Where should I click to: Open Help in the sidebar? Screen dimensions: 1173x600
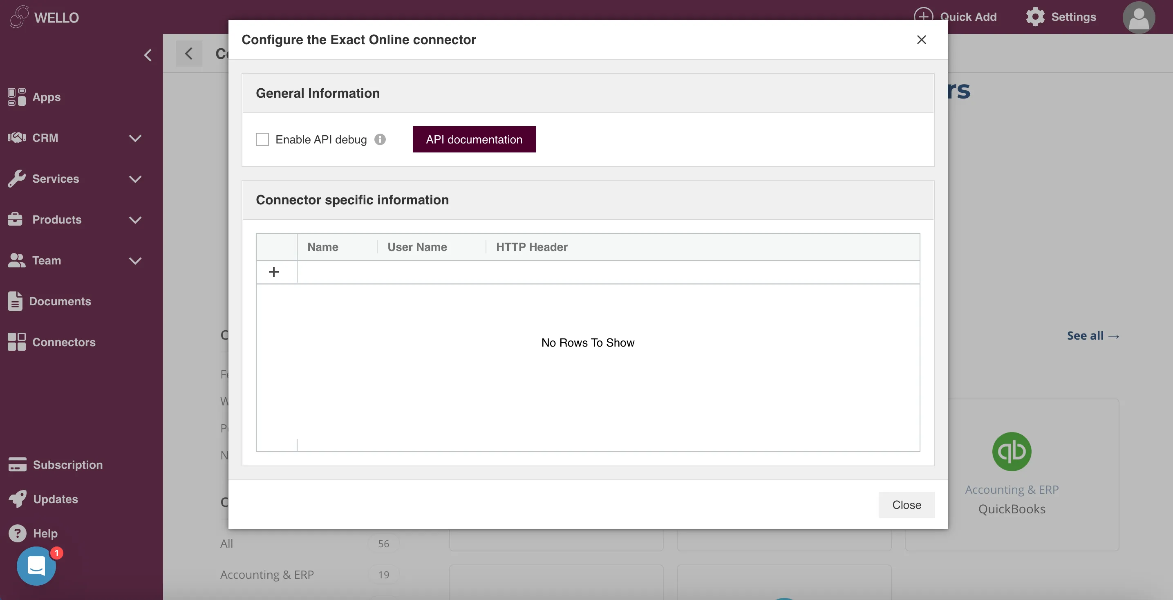point(45,533)
